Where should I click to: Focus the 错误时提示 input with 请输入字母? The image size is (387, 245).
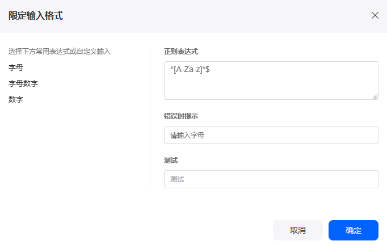271,135
